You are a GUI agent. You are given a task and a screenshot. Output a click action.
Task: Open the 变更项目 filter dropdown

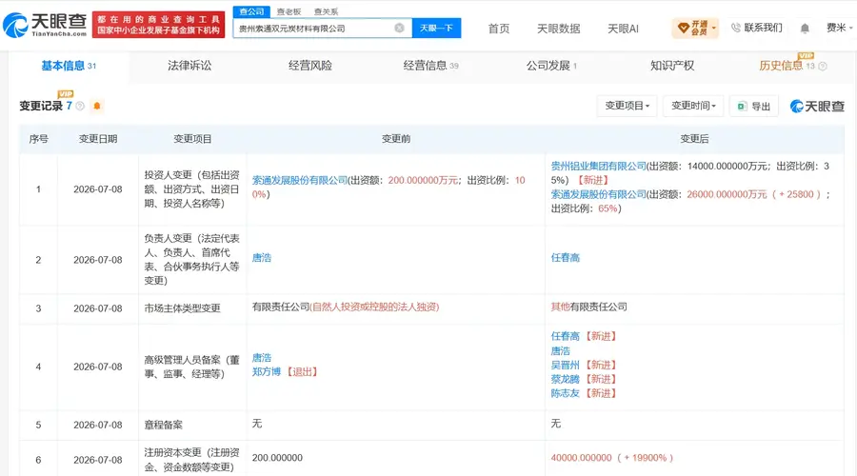[x=627, y=106]
